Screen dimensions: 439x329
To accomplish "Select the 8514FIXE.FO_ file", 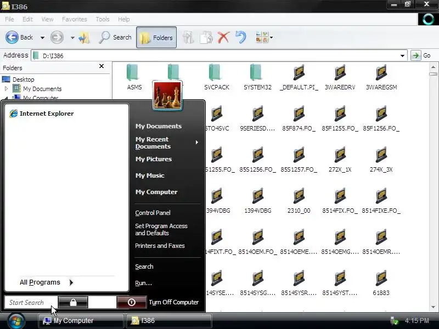I will point(381,201).
